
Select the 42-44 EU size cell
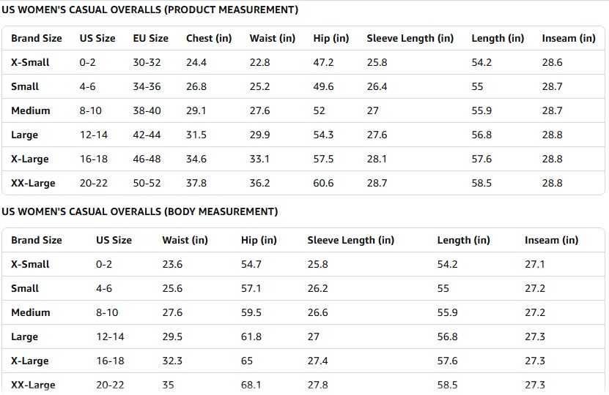point(147,135)
